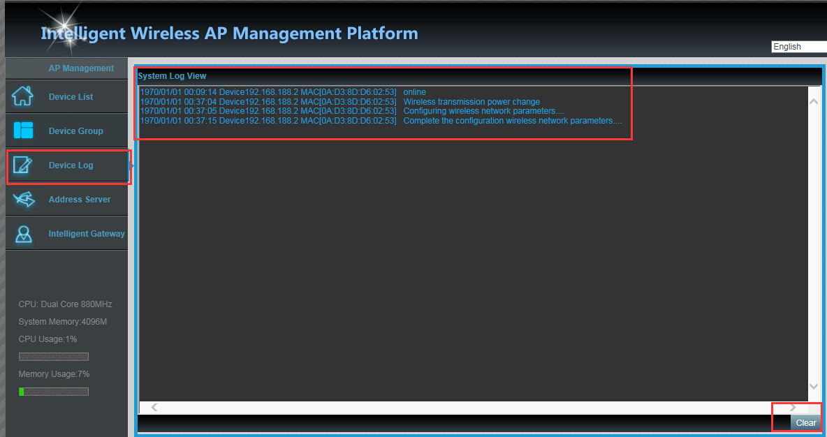The width and height of the screenshot is (827, 437).
Task: Click the Intelligent Wireless AP Management Platform title
Action: [x=229, y=34]
